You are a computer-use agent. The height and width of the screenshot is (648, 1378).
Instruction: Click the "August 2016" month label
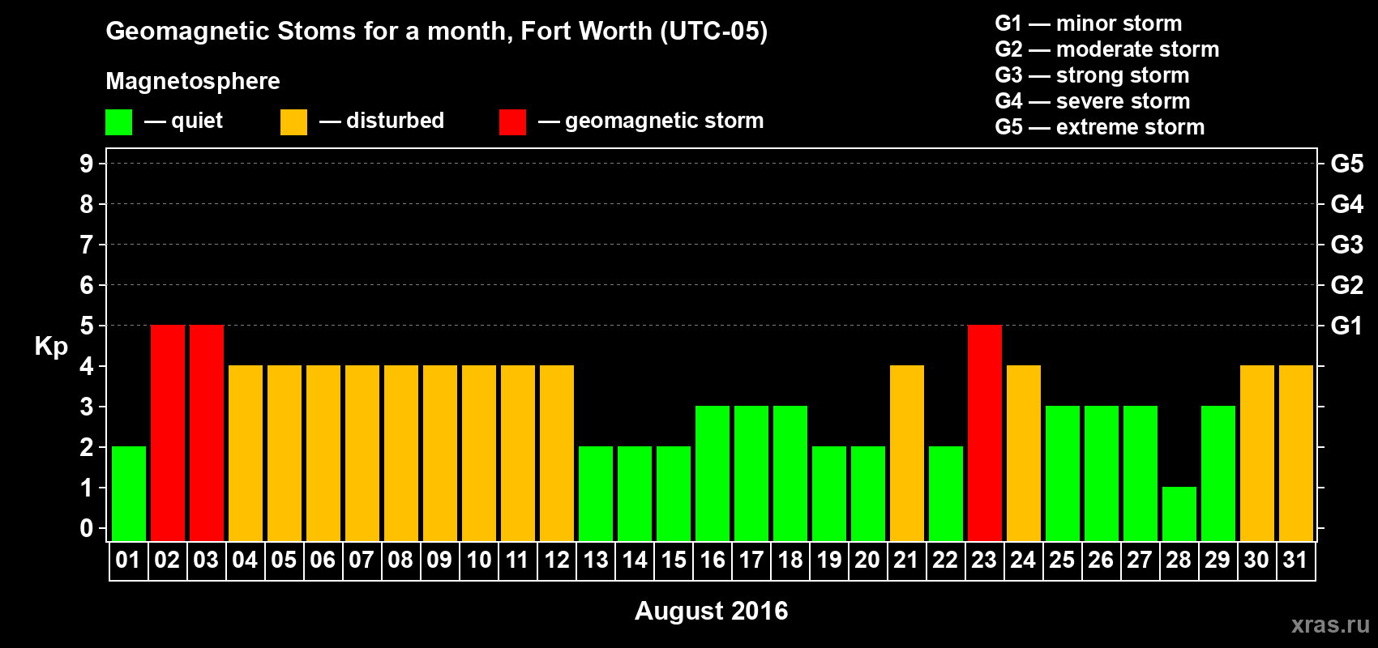click(x=711, y=611)
